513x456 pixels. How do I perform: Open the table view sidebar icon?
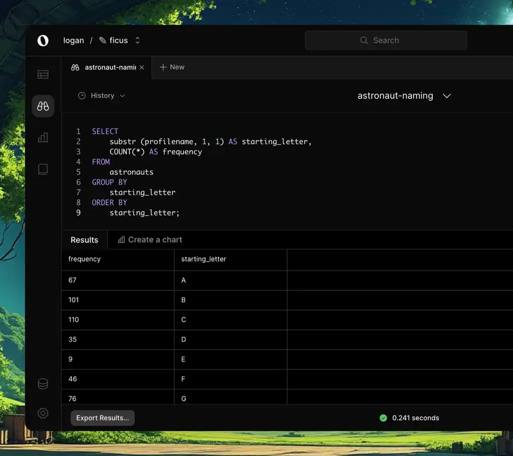point(43,75)
